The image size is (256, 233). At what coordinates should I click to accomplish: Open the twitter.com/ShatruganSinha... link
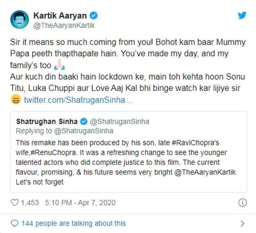tap(78, 100)
